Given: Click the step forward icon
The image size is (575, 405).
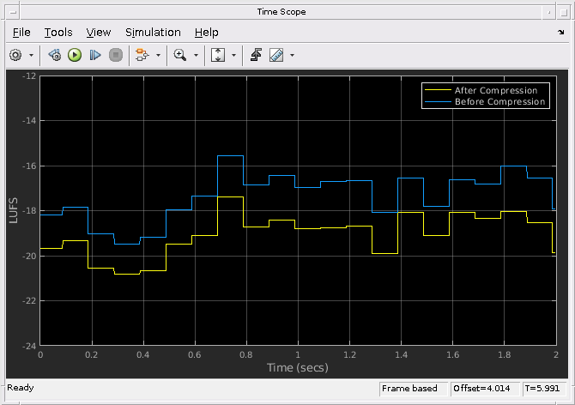Looking at the screenshot, I should tap(95, 55).
